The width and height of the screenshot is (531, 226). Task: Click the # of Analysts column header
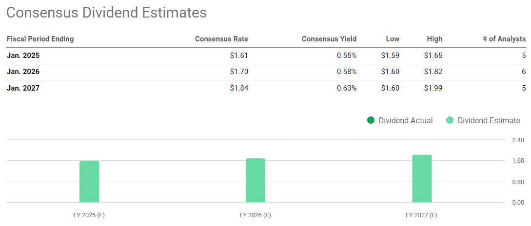504,39
